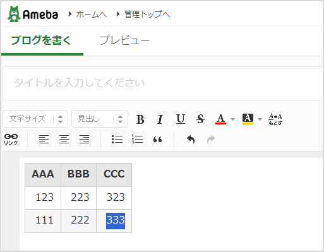Open the 見出し dropdown
Viewport: 324px width, 252px height.
click(x=100, y=119)
